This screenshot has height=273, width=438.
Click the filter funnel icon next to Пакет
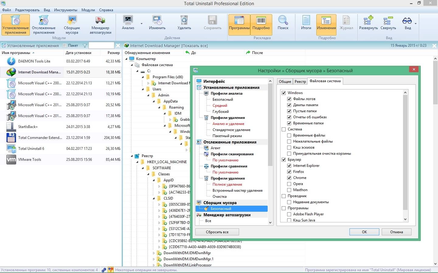(x=85, y=45)
